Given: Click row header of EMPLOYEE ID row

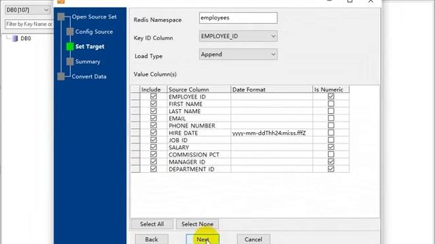Looking at the screenshot, I should (135, 96).
